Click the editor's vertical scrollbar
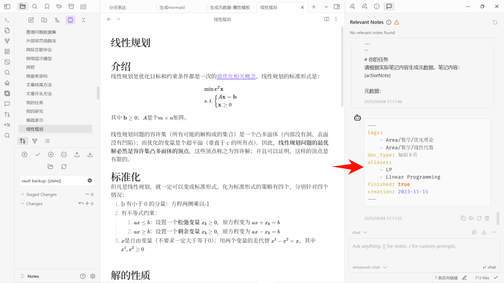 pos(343,67)
